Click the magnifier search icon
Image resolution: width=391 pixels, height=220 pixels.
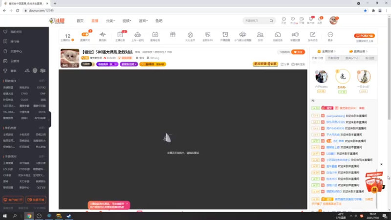point(271,21)
